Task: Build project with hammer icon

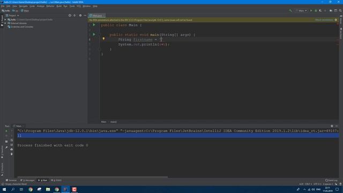Action: 290,11
